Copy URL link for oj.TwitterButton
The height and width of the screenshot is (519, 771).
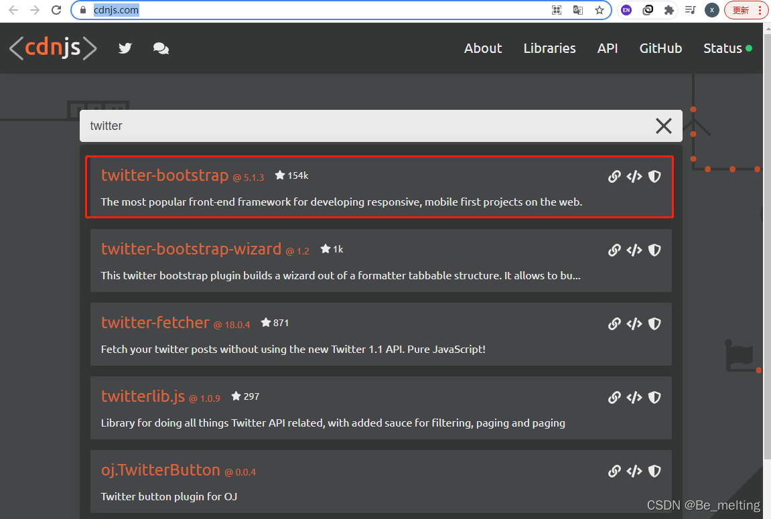point(614,471)
